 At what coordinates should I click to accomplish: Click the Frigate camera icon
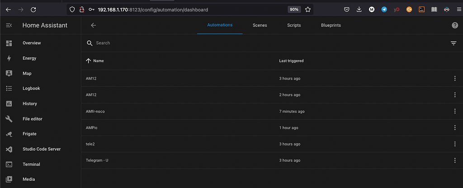click(x=9, y=134)
